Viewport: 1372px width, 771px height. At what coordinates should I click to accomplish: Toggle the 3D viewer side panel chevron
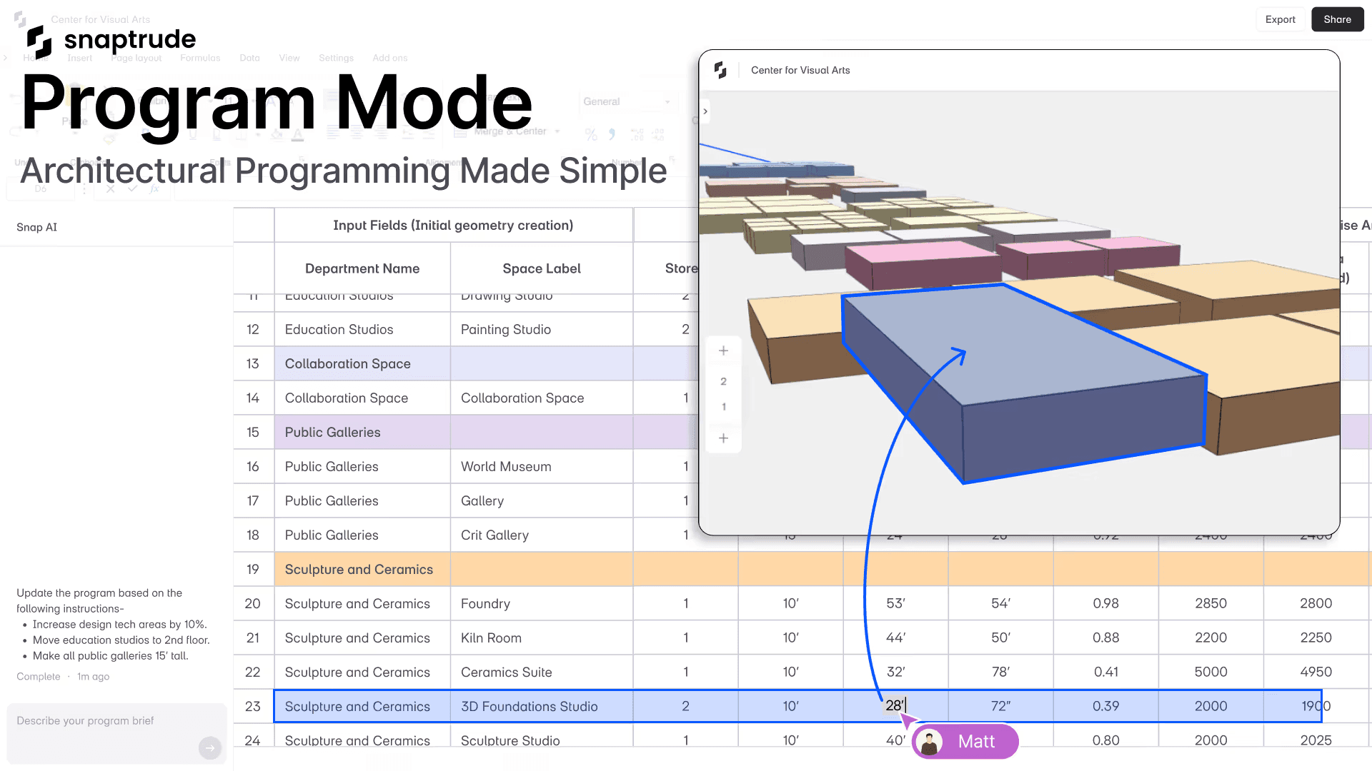pyautogui.click(x=705, y=111)
